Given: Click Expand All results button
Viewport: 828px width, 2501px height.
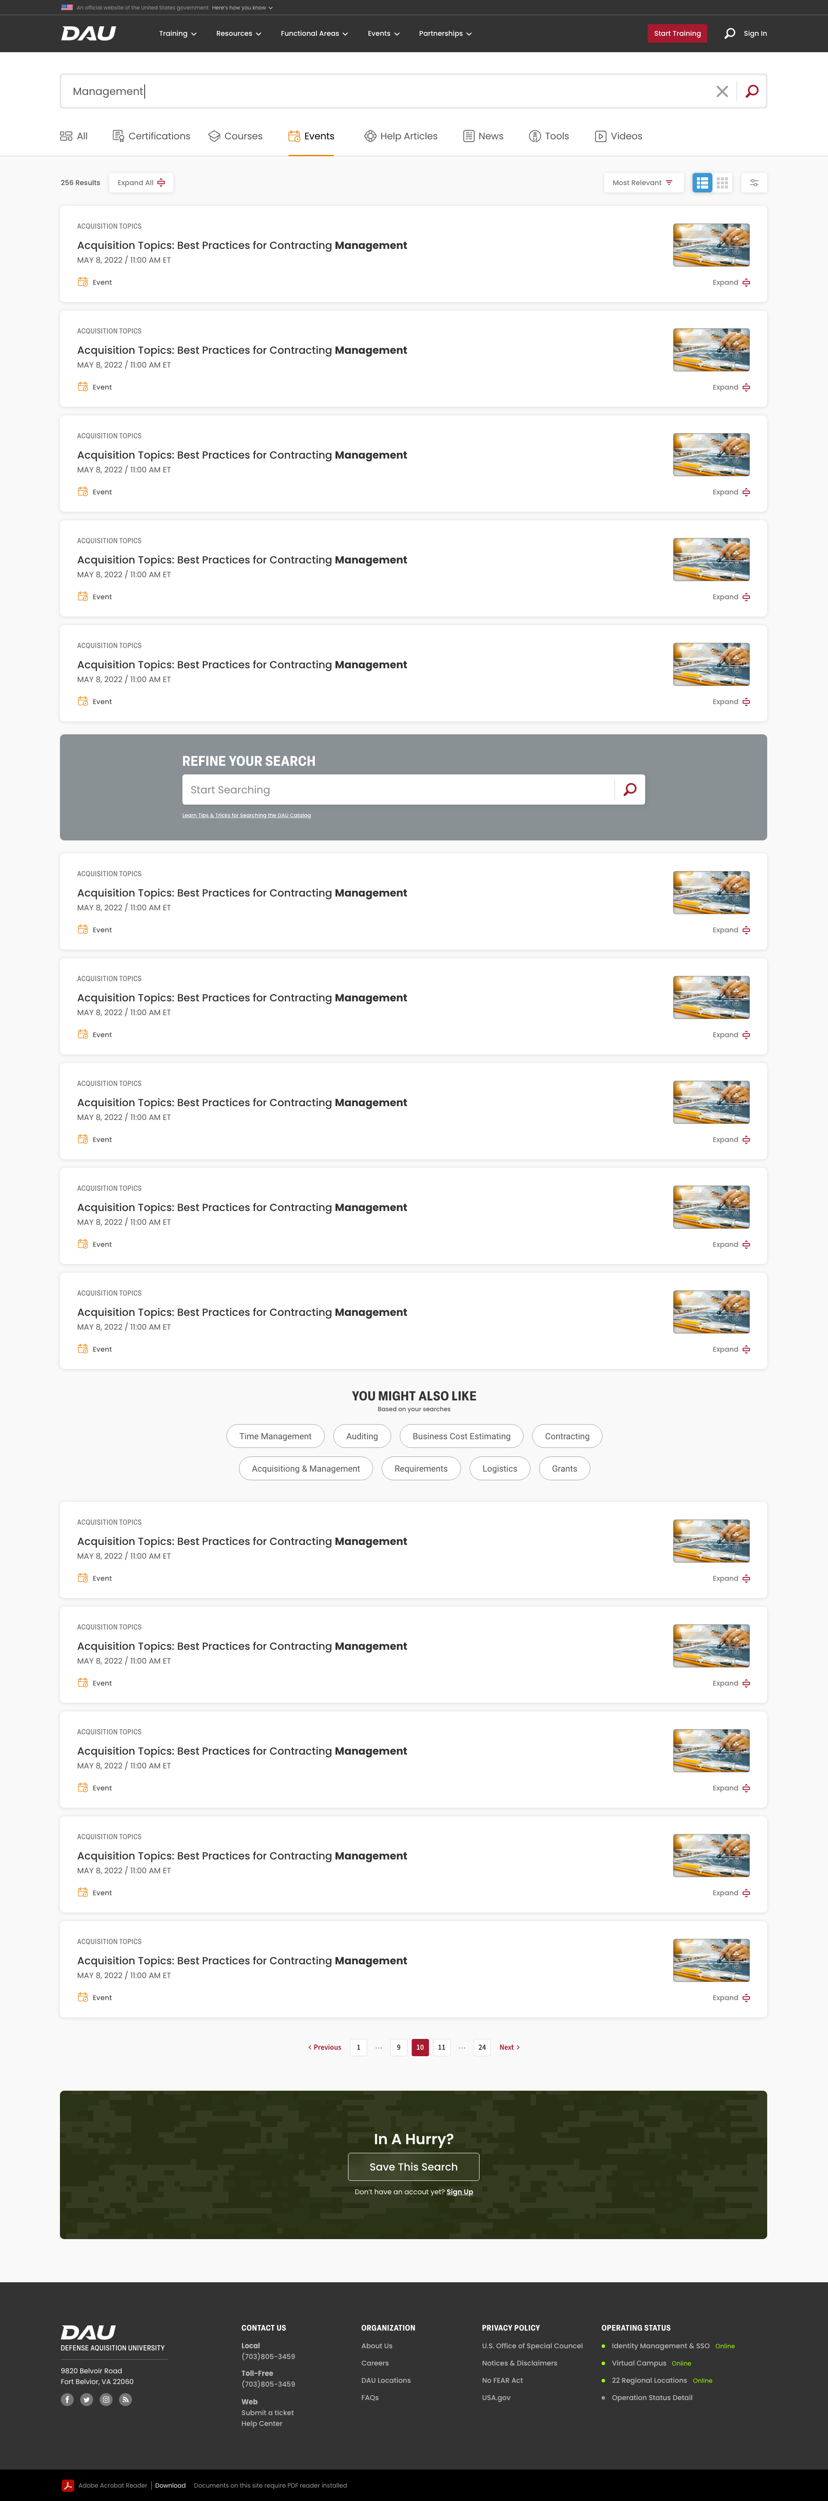Looking at the screenshot, I should click(141, 182).
